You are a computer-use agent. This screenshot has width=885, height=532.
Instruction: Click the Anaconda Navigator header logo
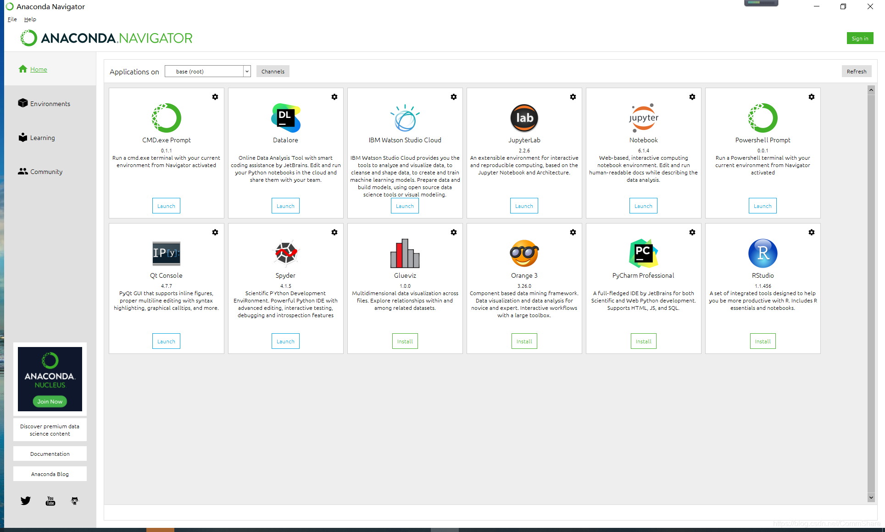pyautogui.click(x=106, y=38)
